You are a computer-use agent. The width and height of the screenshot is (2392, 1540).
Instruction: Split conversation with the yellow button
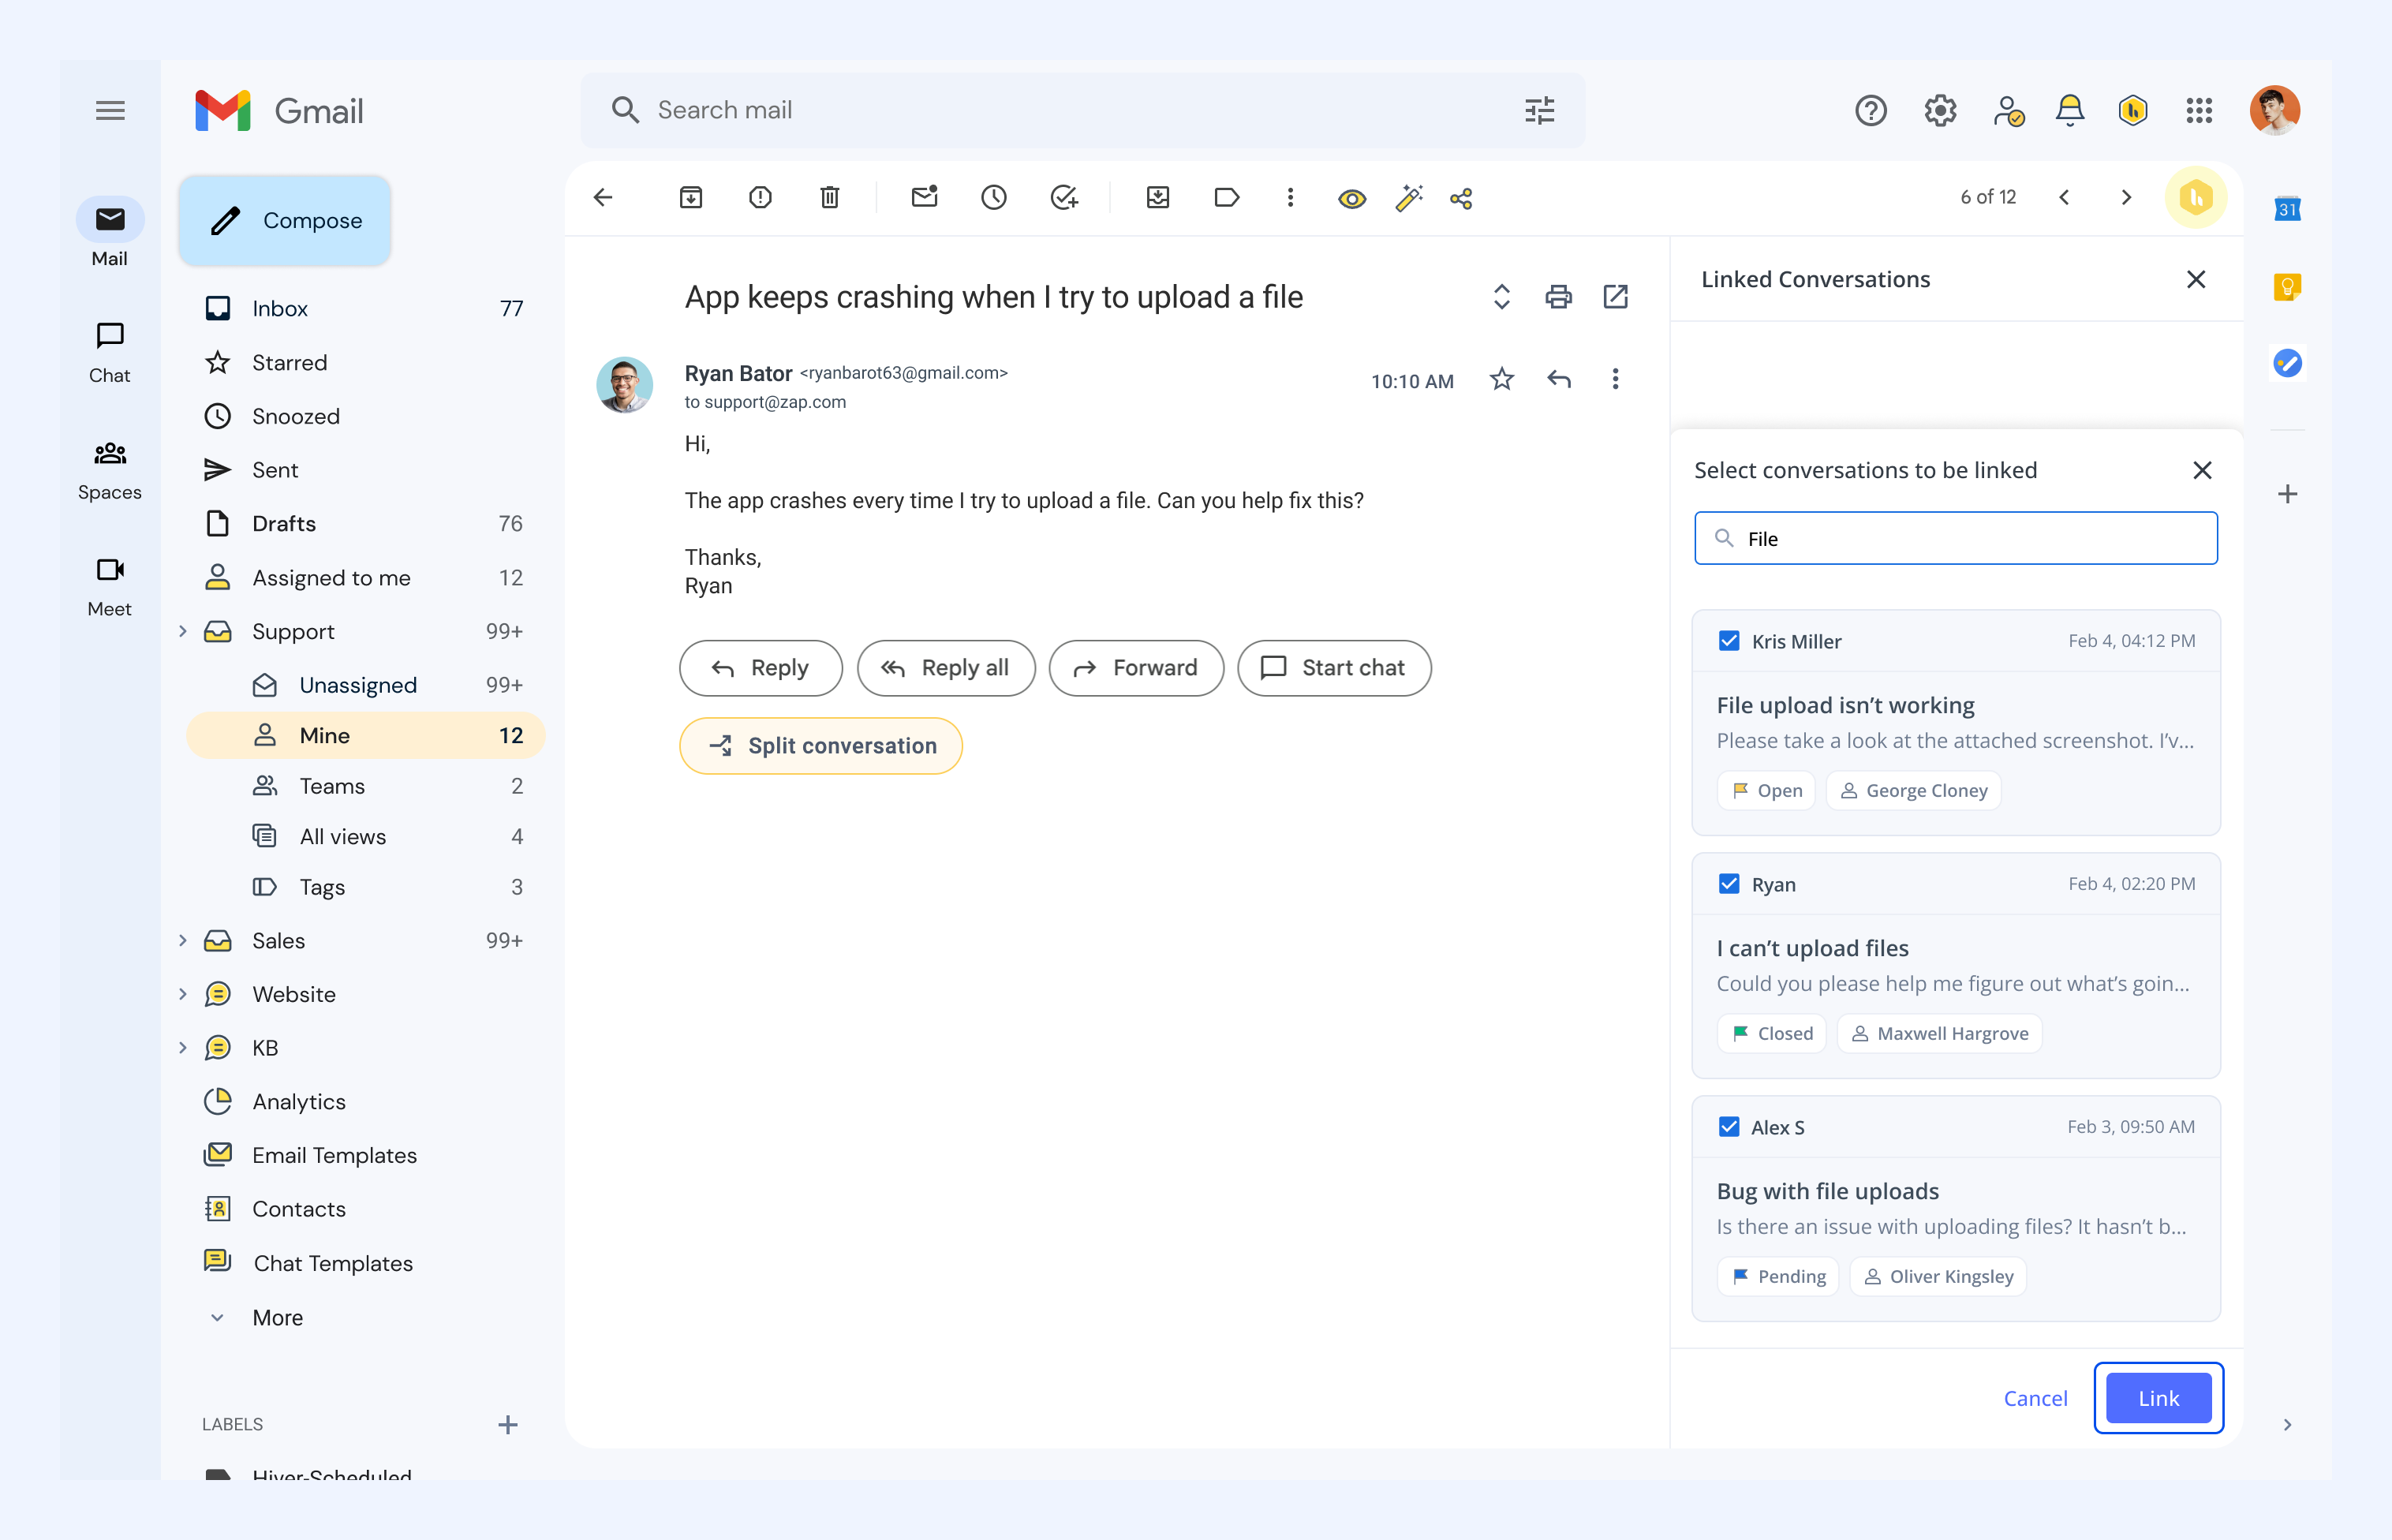(x=821, y=746)
